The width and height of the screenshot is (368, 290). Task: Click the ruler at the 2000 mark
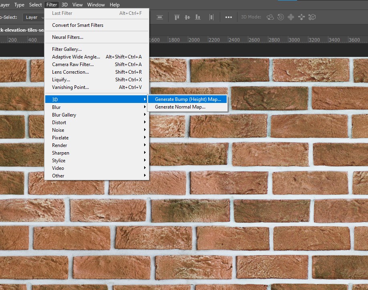[x=194, y=40]
